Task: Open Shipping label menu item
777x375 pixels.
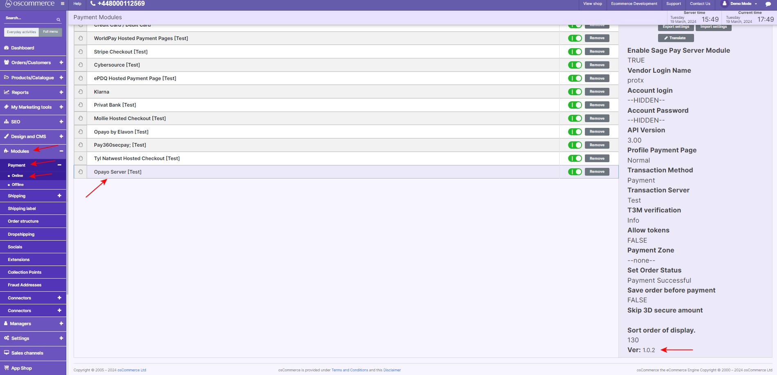Action: click(x=22, y=209)
